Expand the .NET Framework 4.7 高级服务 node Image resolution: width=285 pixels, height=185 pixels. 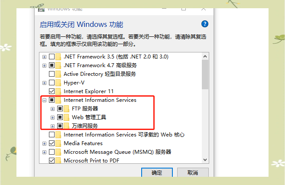tap(44, 65)
